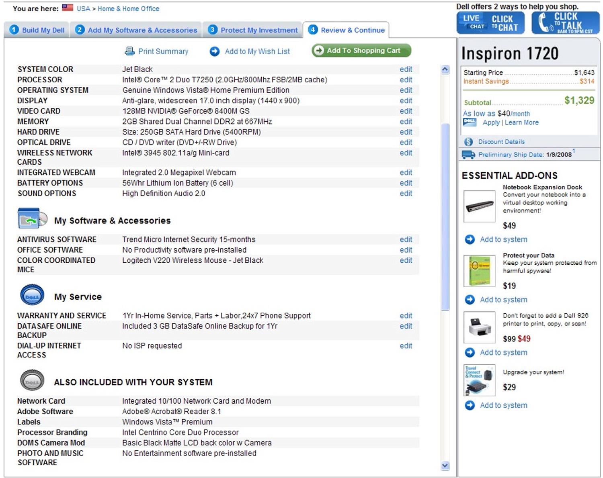Image resolution: width=603 pixels, height=478 pixels.
Task: Edit the Wireless Network Cards option
Action: pyautogui.click(x=406, y=153)
